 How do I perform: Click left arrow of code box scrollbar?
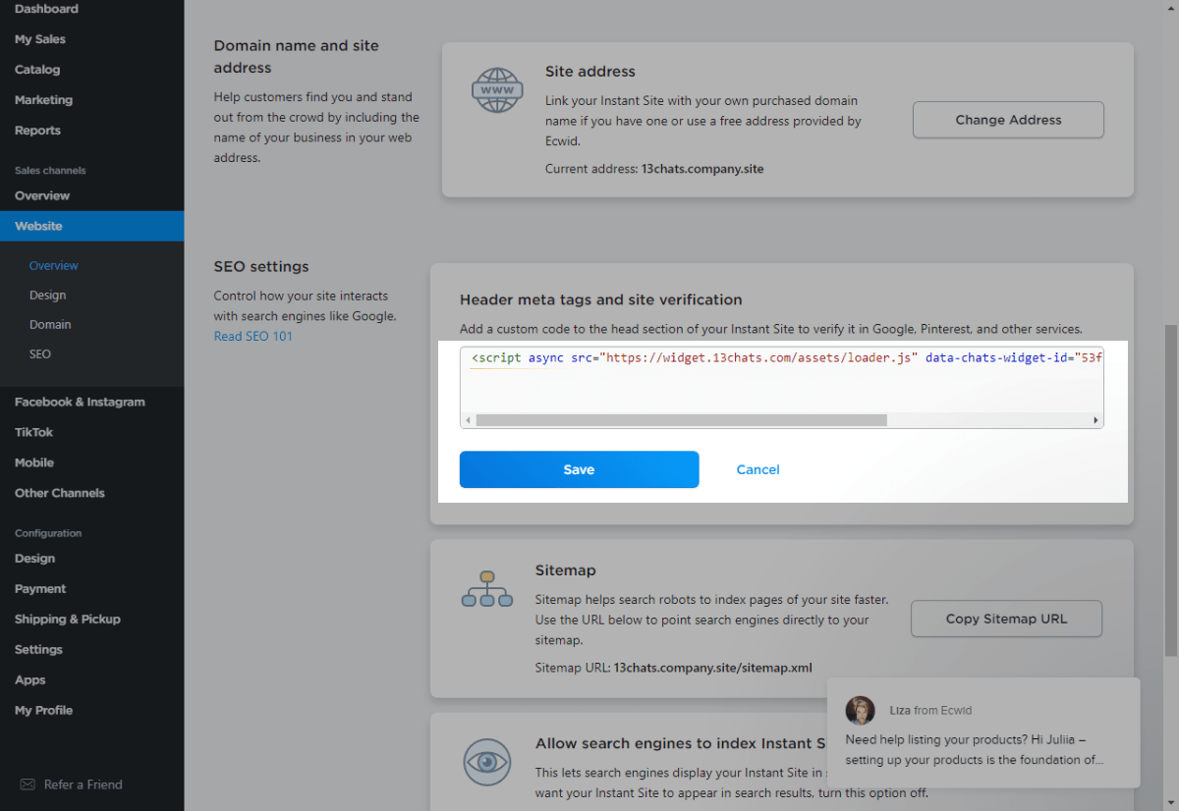468,420
